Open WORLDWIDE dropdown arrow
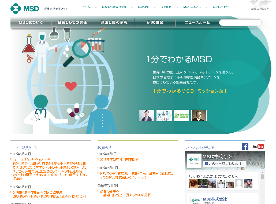The height and width of the screenshot is (204, 276). point(268,9)
